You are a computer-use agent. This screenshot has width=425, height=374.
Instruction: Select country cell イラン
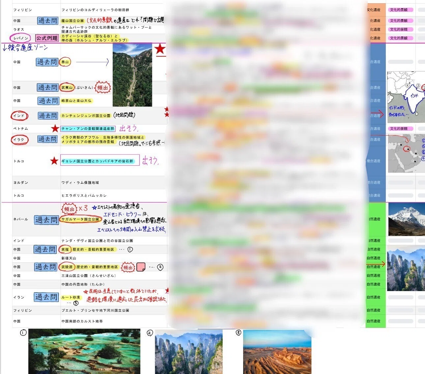point(18,297)
